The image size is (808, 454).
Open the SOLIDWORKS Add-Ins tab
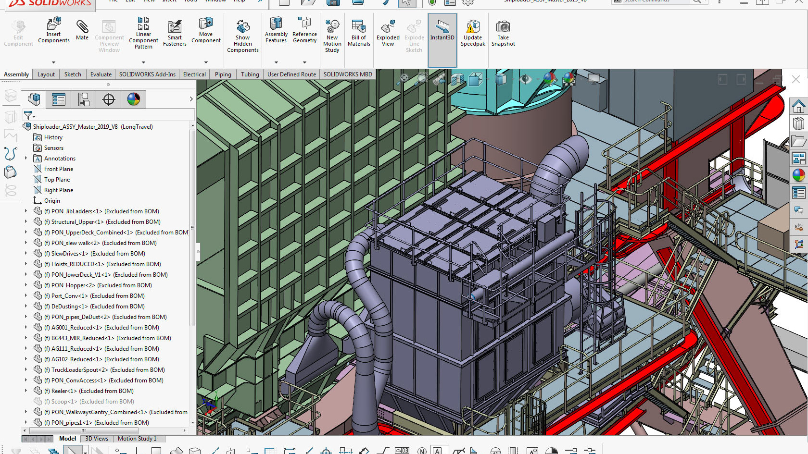tap(147, 74)
